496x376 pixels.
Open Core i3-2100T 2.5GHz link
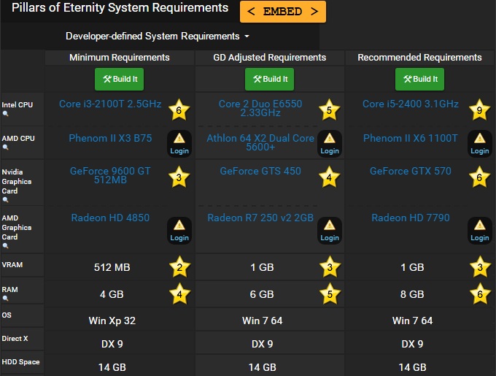click(110, 104)
